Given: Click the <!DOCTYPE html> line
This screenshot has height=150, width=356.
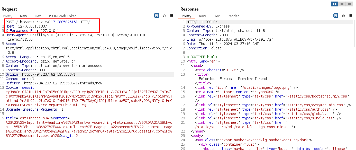Looking at the screenshot, I should pos(202,57).
